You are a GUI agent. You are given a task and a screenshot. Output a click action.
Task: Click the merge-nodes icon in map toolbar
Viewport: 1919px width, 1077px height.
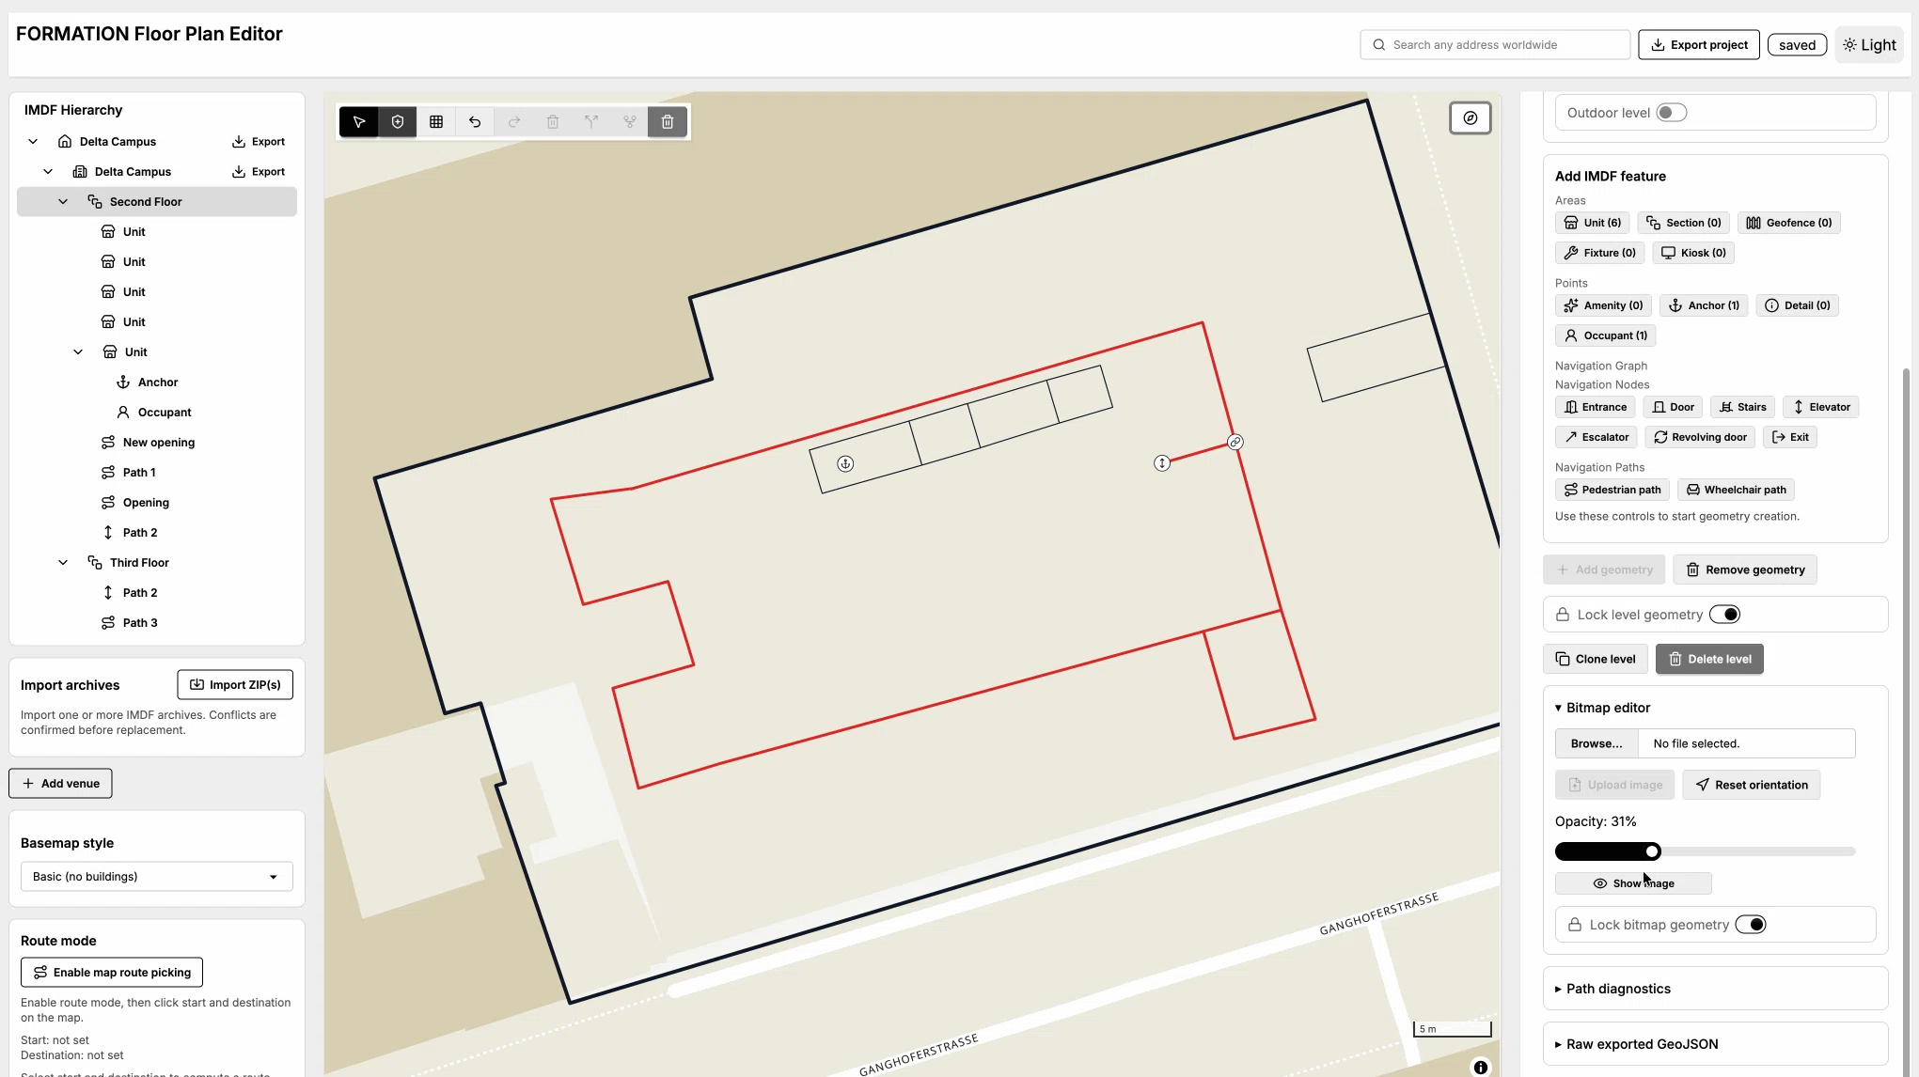(630, 121)
